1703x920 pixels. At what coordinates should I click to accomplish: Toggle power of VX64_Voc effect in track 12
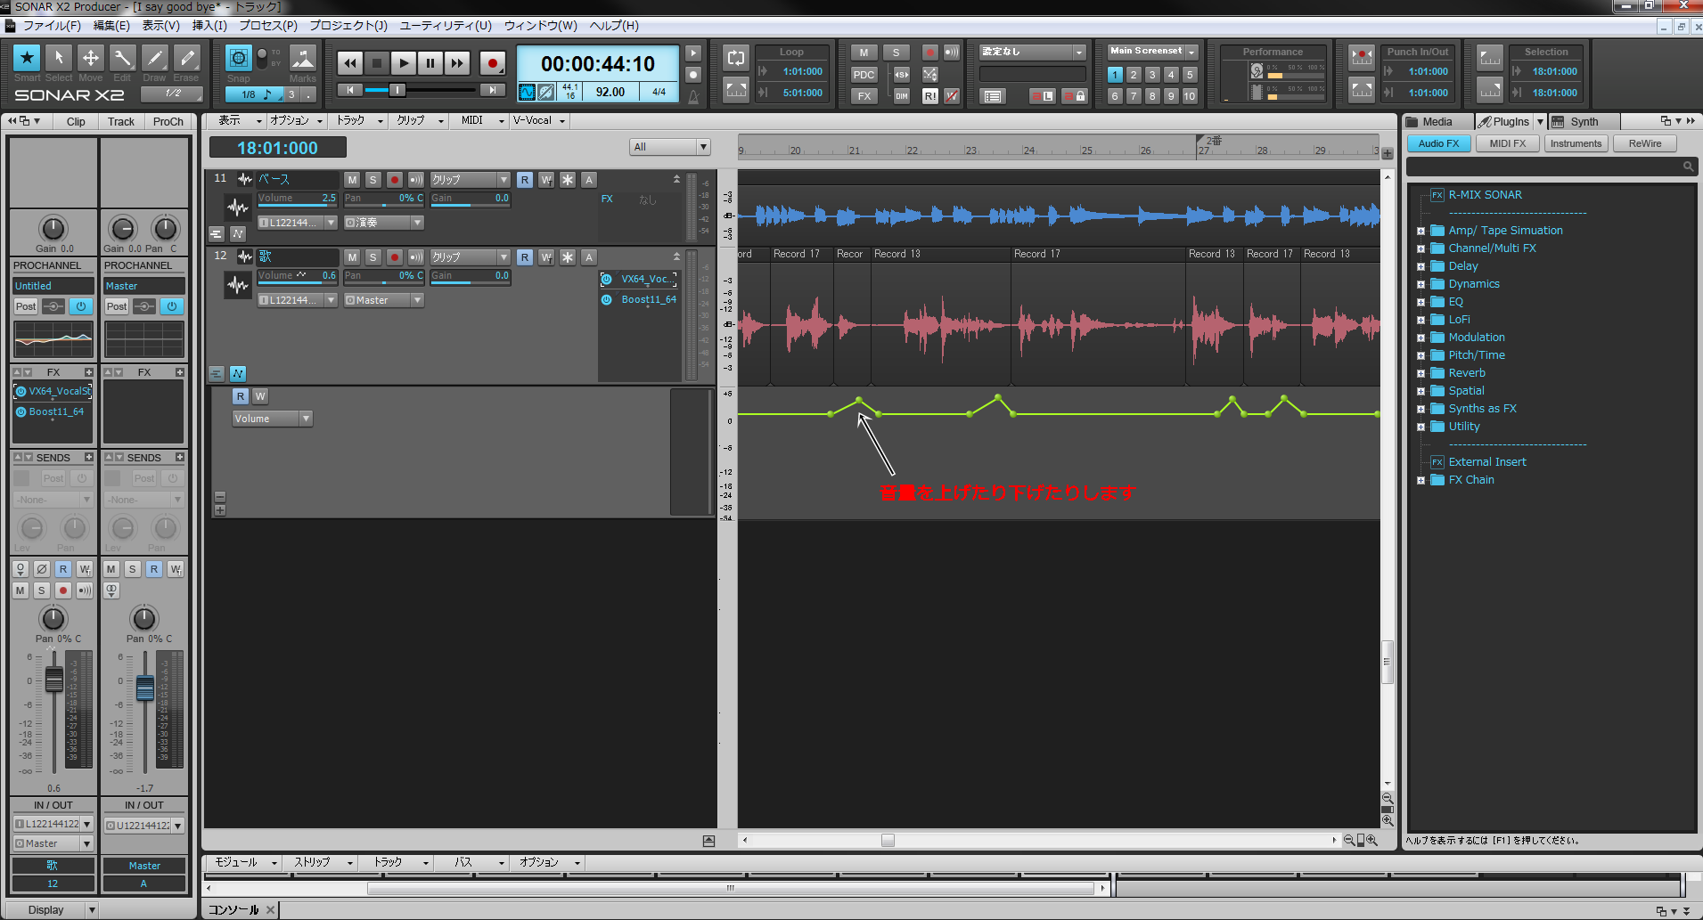coord(607,279)
